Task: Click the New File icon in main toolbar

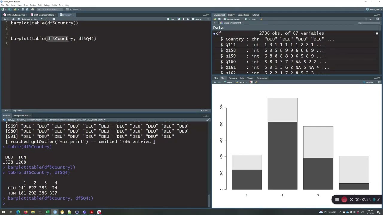Action: pyautogui.click(x=3, y=10)
